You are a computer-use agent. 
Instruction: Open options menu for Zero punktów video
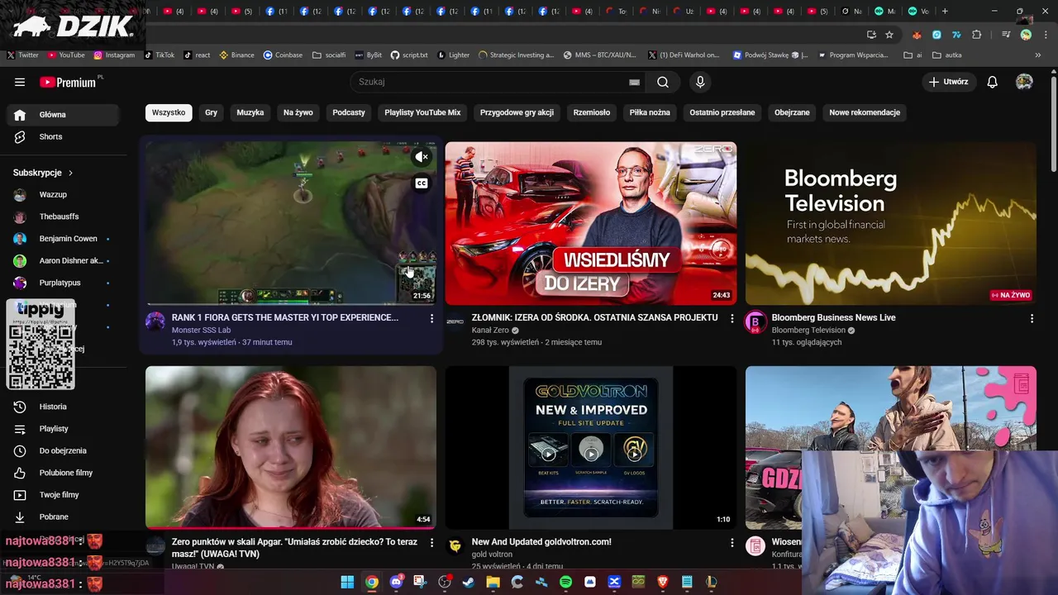point(431,543)
